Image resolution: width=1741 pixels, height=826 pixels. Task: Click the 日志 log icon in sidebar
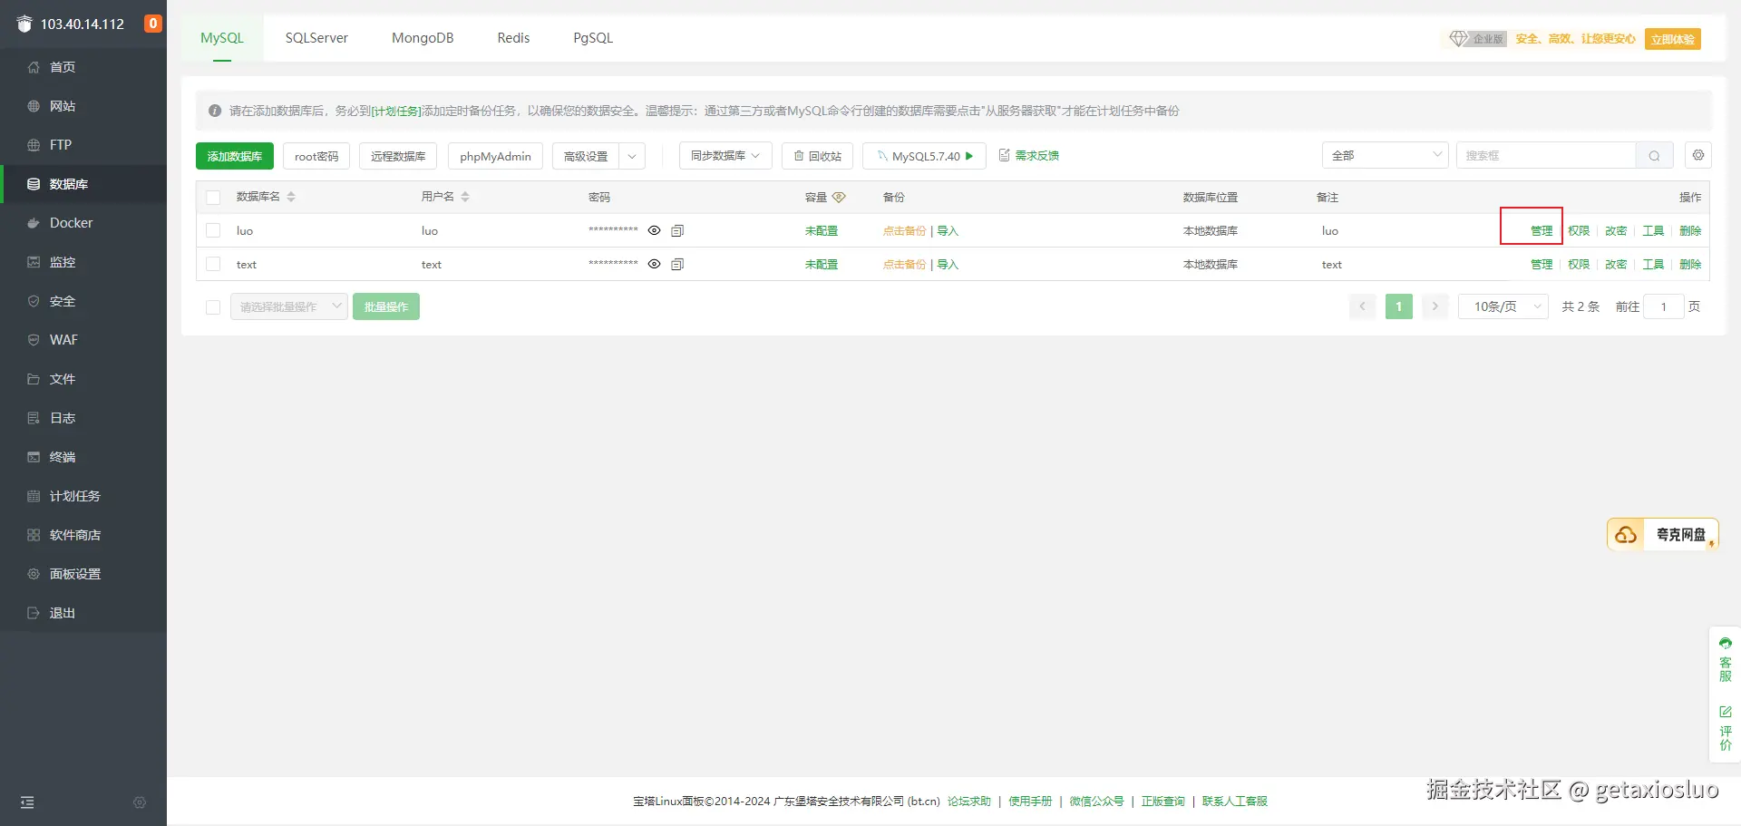[x=34, y=418]
